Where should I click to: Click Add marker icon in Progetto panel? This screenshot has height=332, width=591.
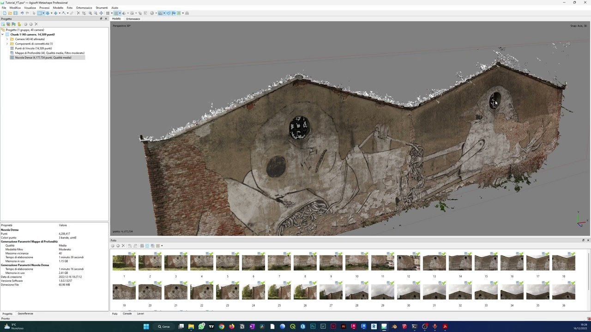tap(14, 24)
